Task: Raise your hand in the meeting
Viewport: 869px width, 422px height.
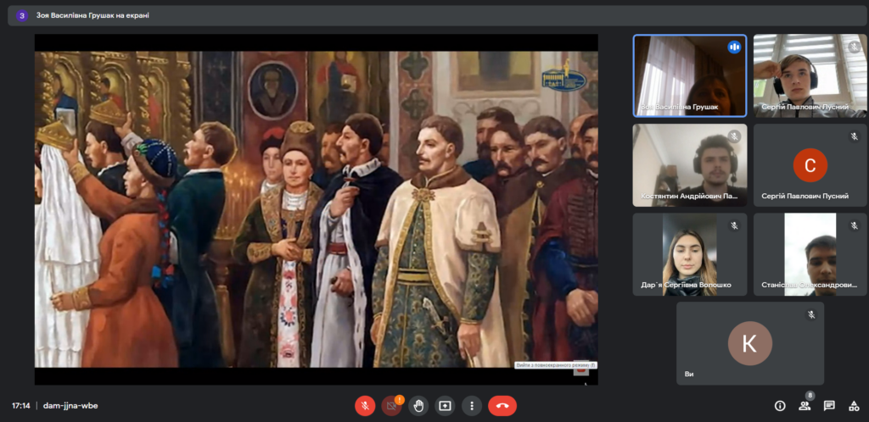Action: pyautogui.click(x=418, y=406)
